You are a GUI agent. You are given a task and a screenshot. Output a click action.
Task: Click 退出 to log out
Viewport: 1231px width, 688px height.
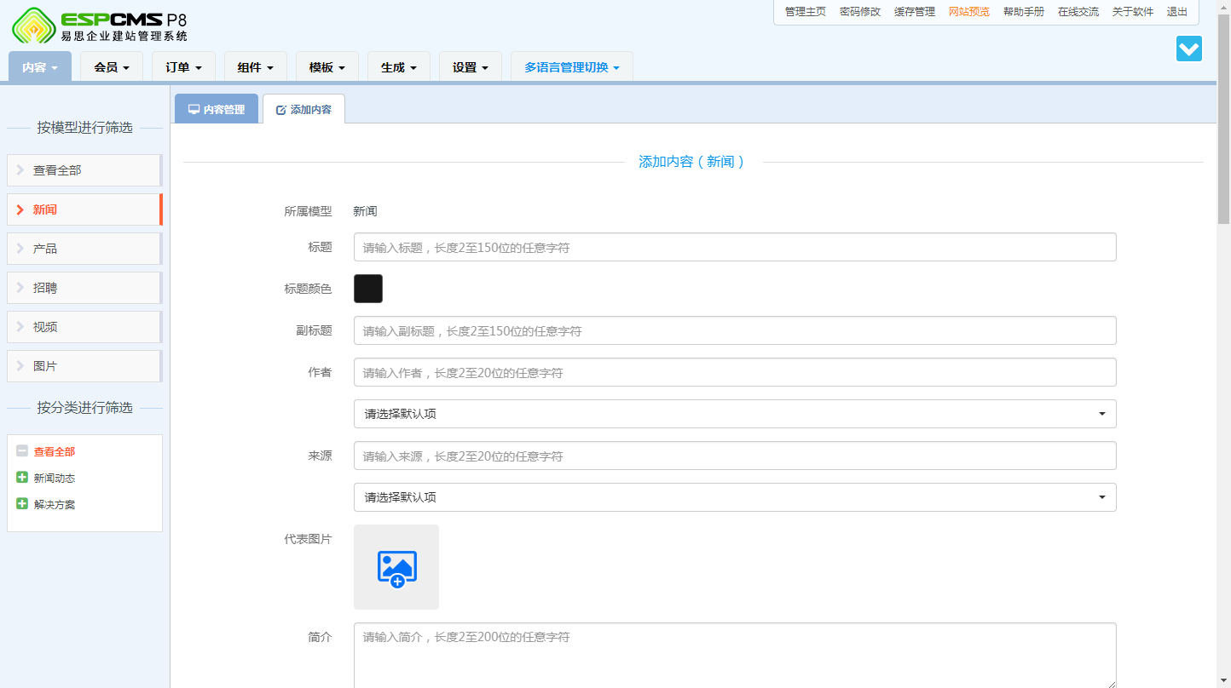(x=1177, y=12)
